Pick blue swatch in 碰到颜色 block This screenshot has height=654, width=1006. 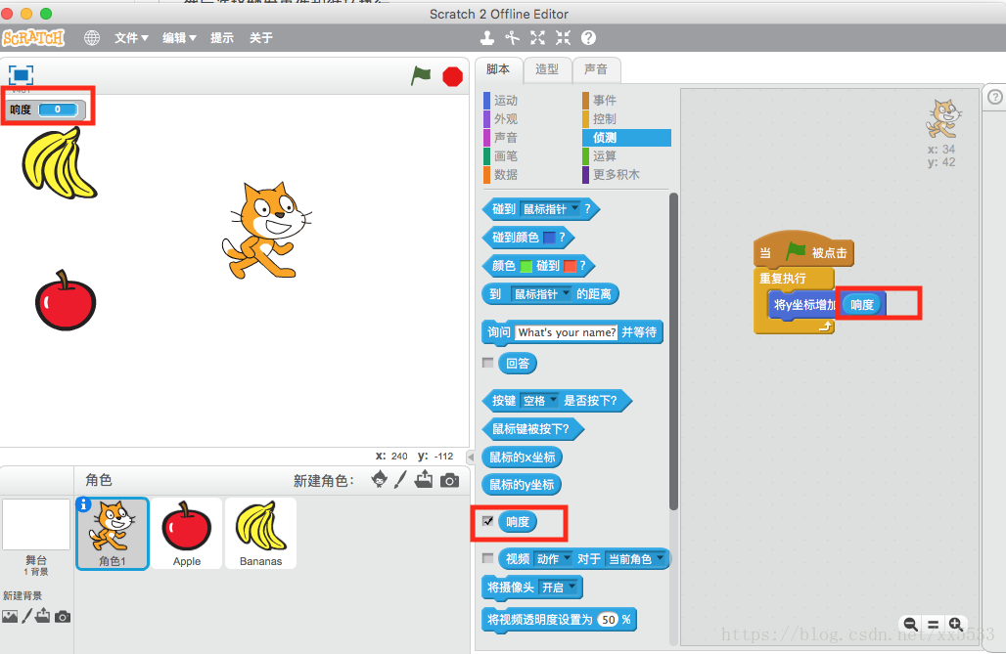point(549,238)
